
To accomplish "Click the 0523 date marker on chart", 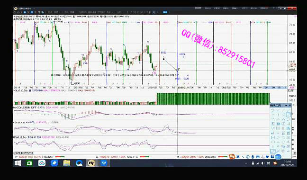I will [x=163, y=53].
